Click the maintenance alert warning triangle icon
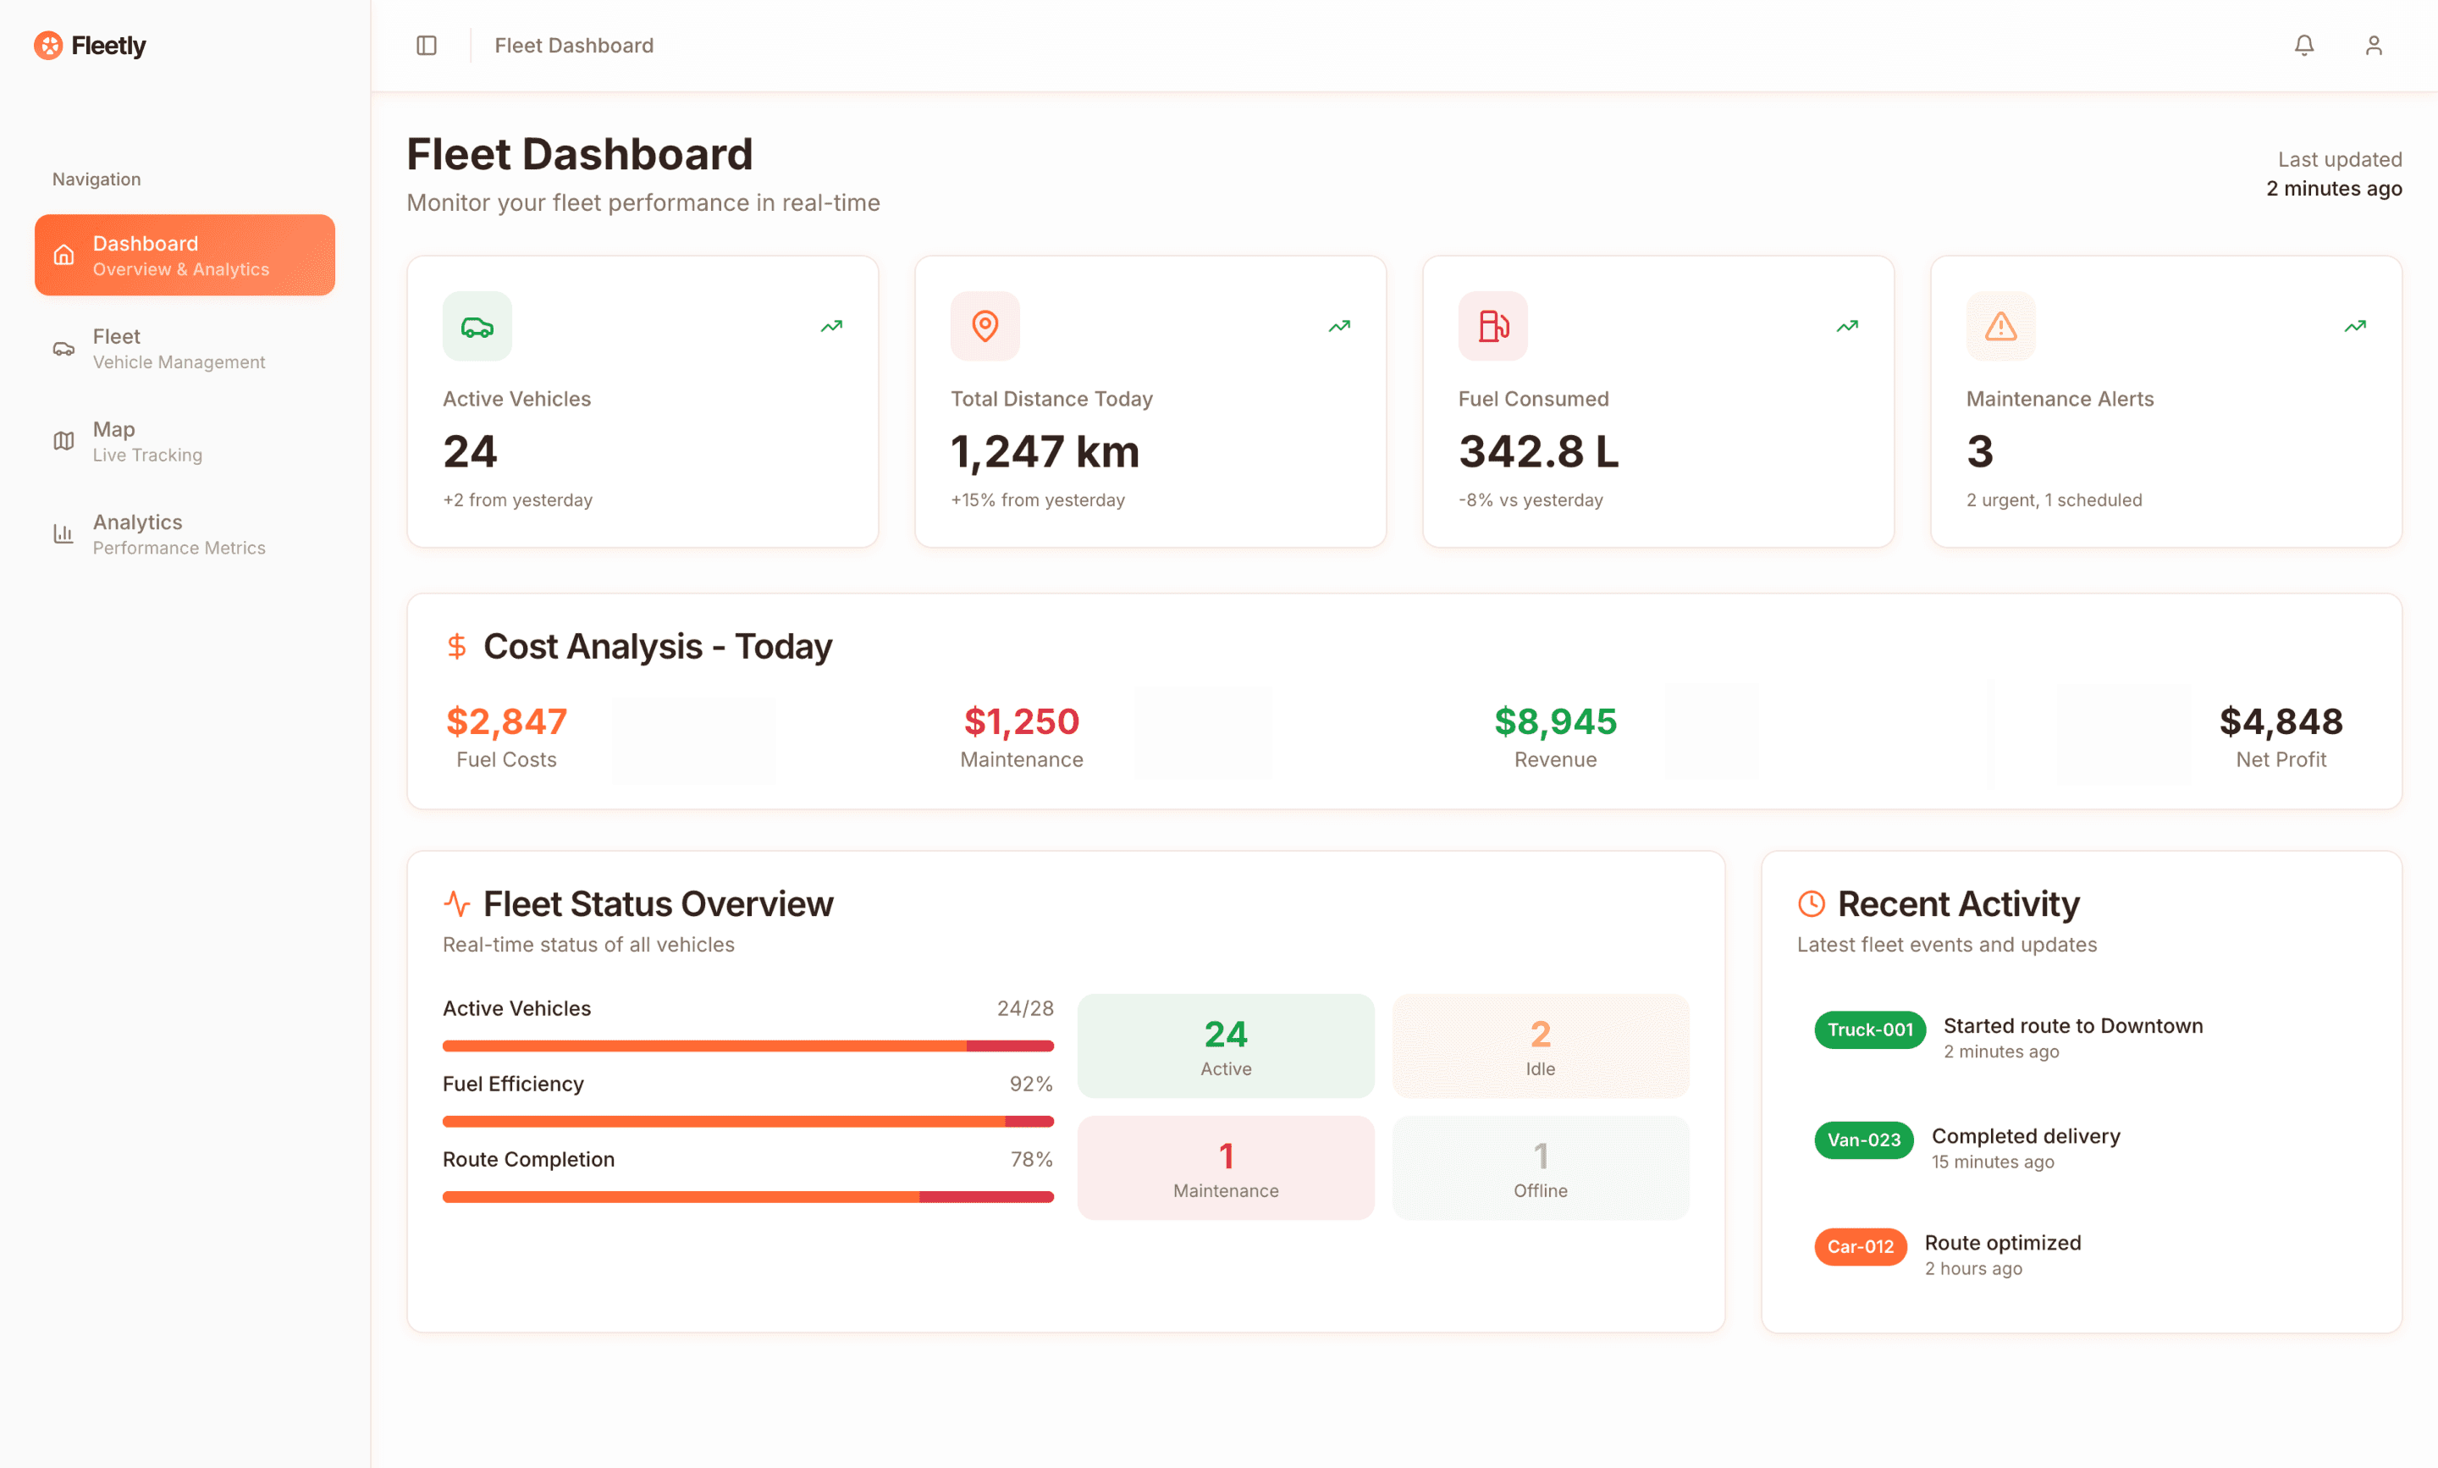The width and height of the screenshot is (2438, 1468). 1999,327
